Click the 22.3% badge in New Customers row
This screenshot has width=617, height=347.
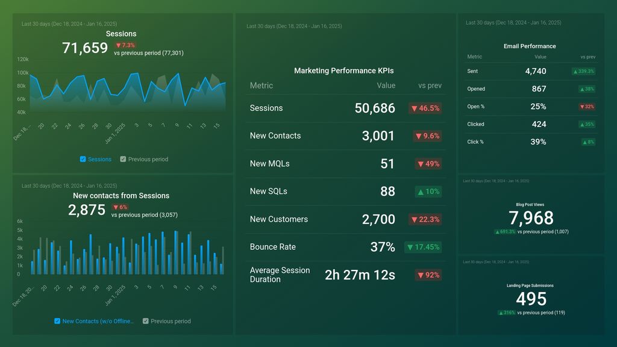(x=425, y=219)
